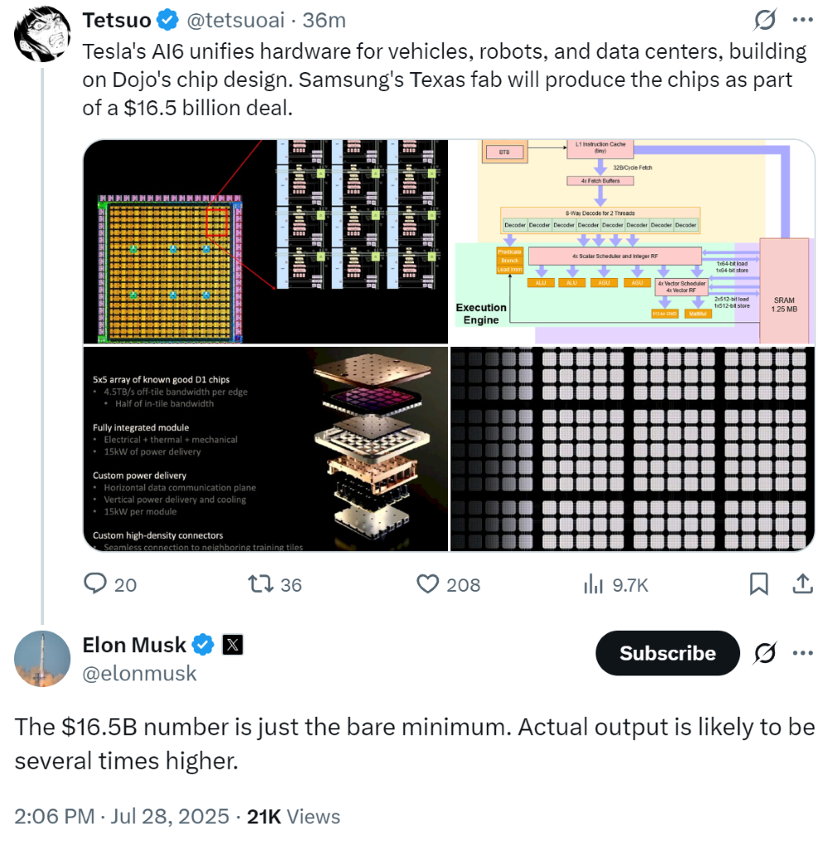The image size is (828, 845).
Task: Click the X affiliation badge next to Elon Musk
Action: coord(233,645)
